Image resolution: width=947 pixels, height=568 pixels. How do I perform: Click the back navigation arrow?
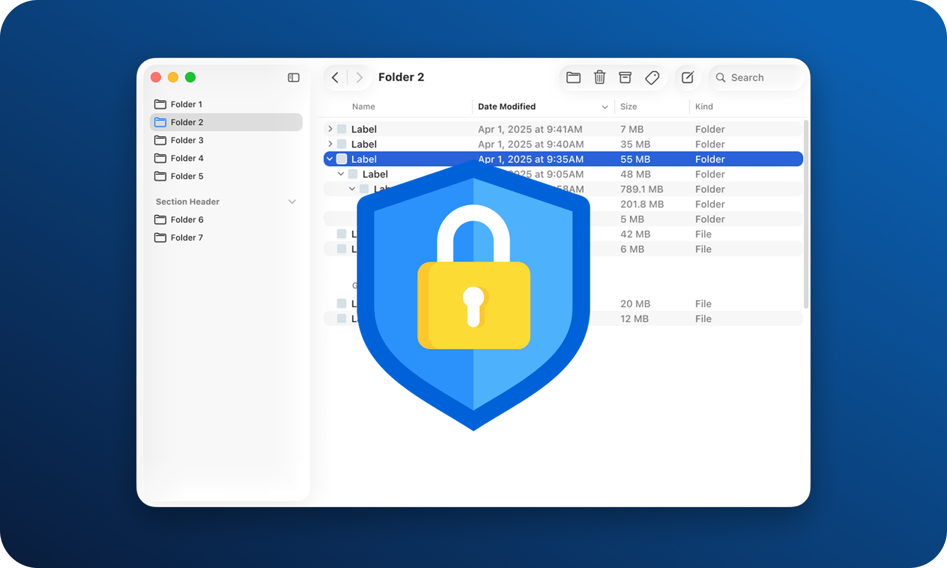[336, 77]
